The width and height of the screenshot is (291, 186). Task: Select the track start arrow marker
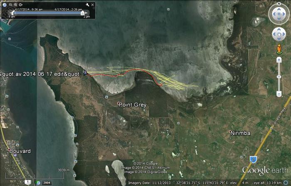pyautogui.click(x=85, y=73)
